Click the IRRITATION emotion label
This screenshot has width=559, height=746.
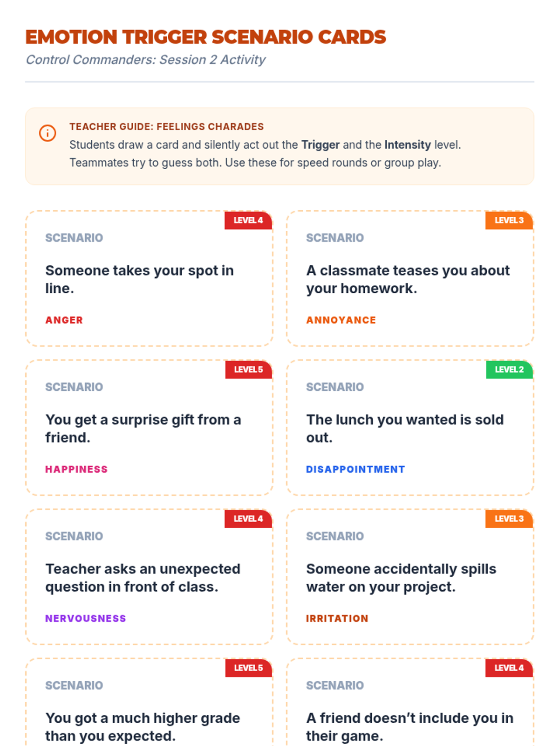click(337, 619)
